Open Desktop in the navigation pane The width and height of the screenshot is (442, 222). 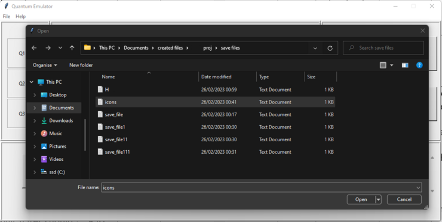(58, 95)
